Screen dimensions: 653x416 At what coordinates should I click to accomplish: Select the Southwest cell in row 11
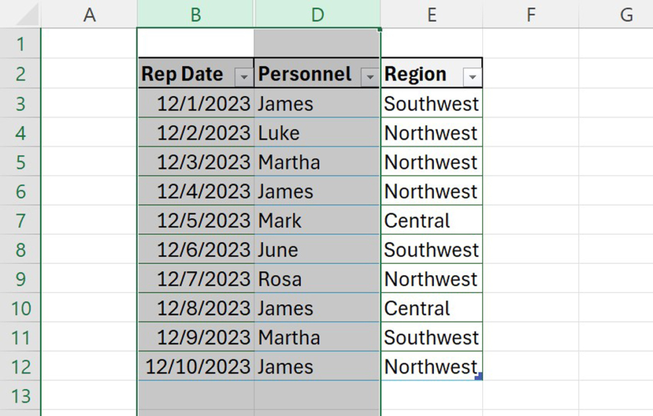click(432, 337)
